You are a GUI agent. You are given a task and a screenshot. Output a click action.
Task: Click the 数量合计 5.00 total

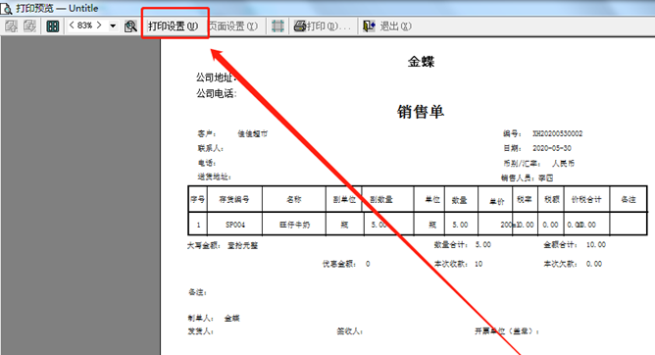click(463, 245)
